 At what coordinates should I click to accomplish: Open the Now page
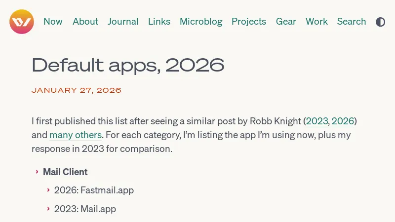point(53,22)
